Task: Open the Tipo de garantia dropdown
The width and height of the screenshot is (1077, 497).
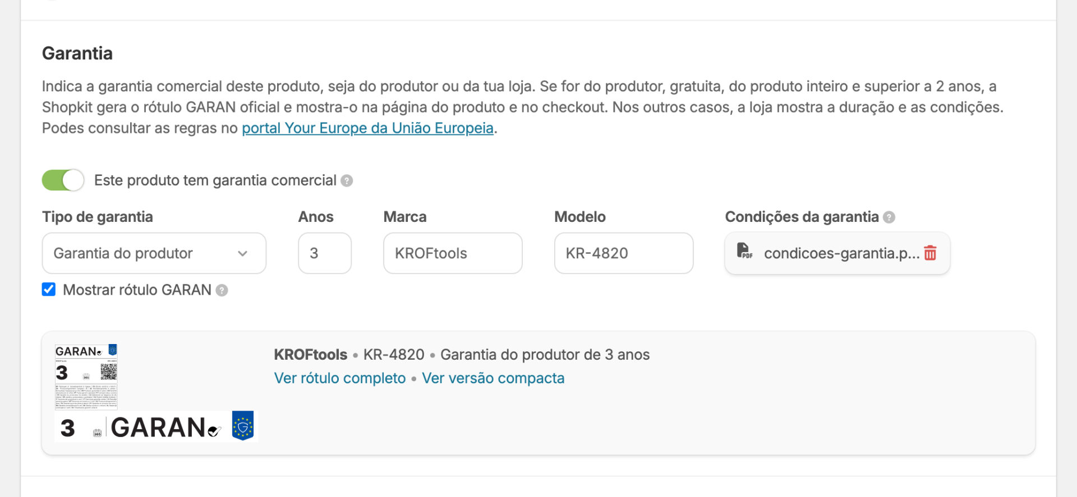Action: [154, 253]
